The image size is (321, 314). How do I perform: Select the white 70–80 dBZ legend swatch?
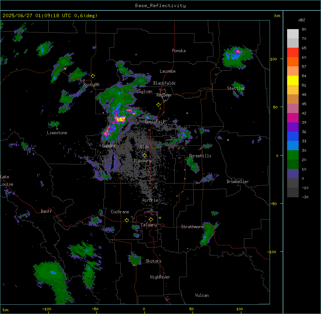(293, 34)
